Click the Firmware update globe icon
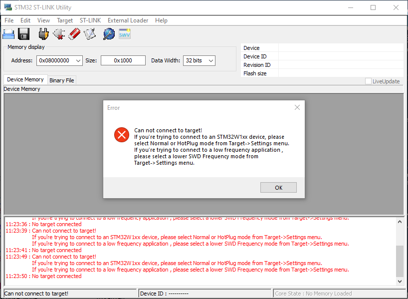The image size is (408, 299). [109, 34]
